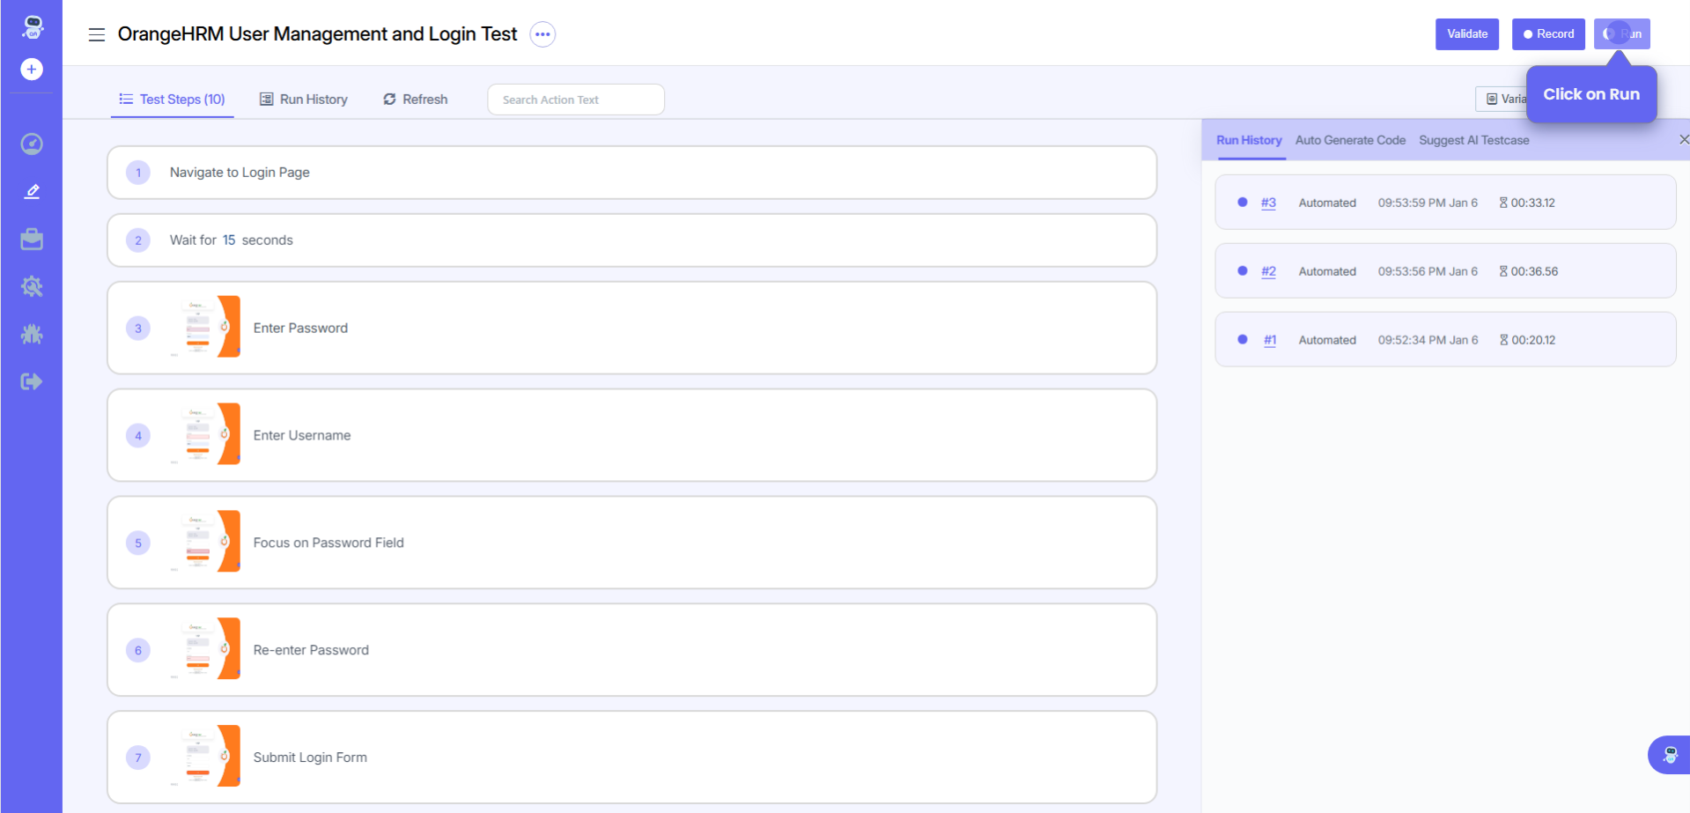Open the dashboard gauge icon in sidebar
Viewport: 1690px width, 813px height.
(x=32, y=144)
